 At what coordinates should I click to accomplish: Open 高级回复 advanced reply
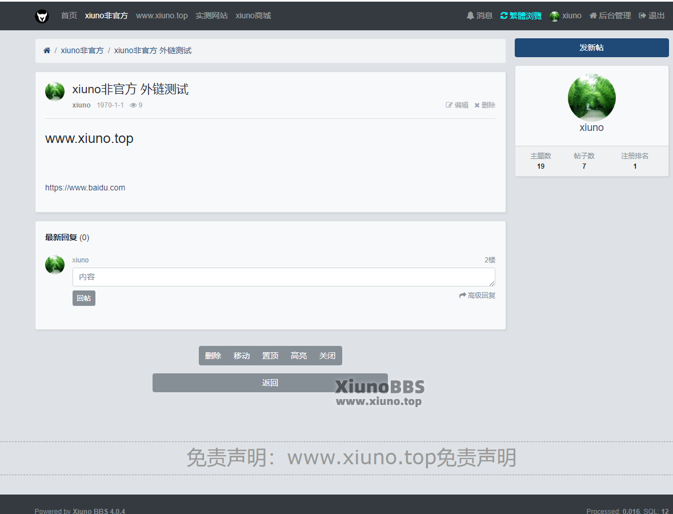[477, 296]
